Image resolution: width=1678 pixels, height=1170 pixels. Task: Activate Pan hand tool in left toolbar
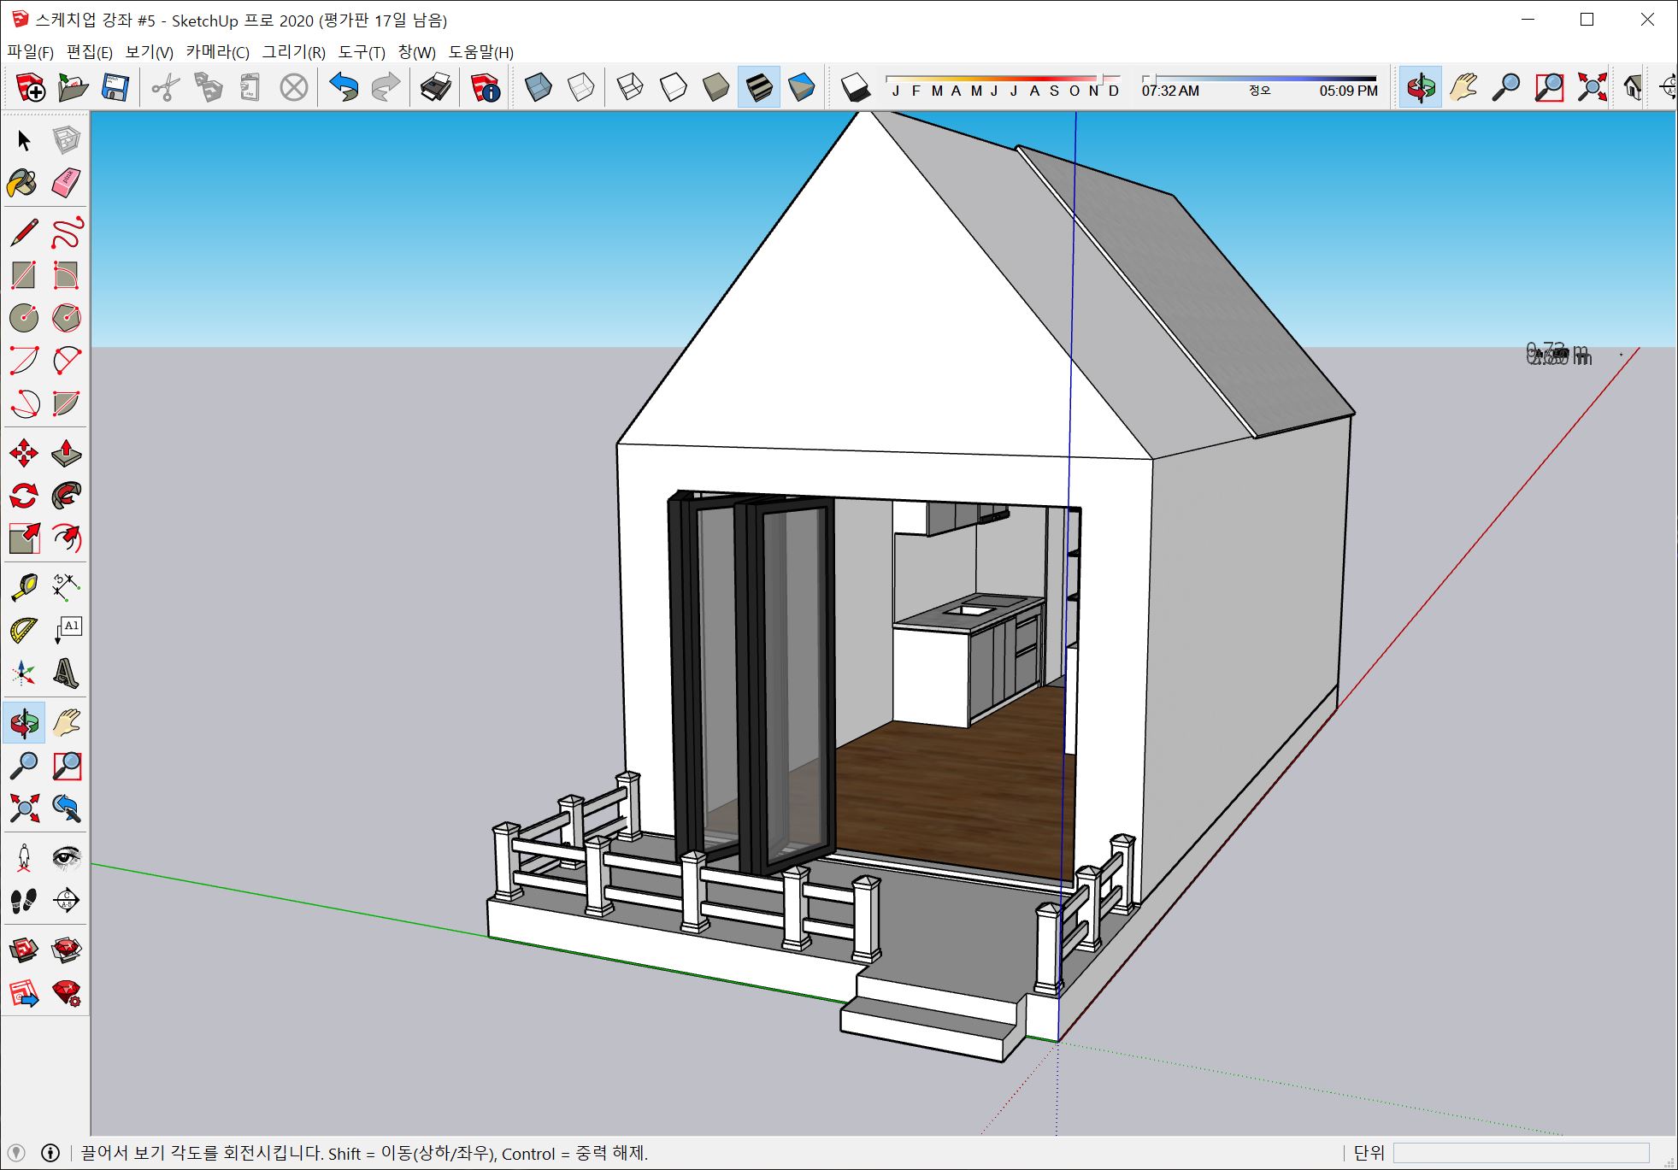pyautogui.click(x=66, y=723)
